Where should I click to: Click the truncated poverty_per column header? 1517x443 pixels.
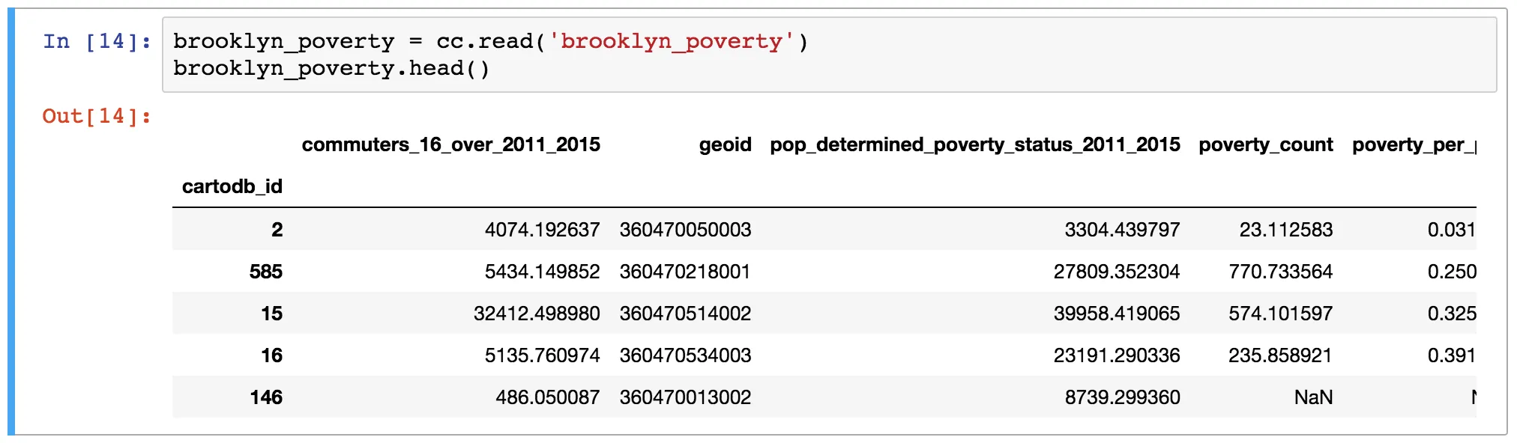point(1414,144)
